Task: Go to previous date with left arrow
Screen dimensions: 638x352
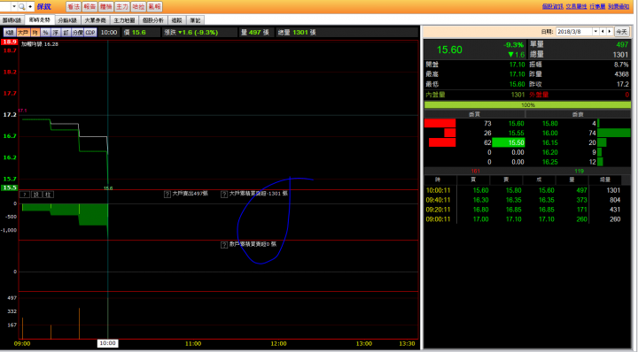Action: [603, 31]
